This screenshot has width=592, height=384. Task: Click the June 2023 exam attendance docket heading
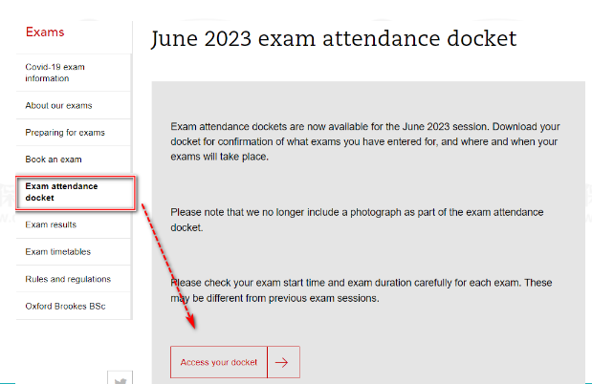(333, 38)
